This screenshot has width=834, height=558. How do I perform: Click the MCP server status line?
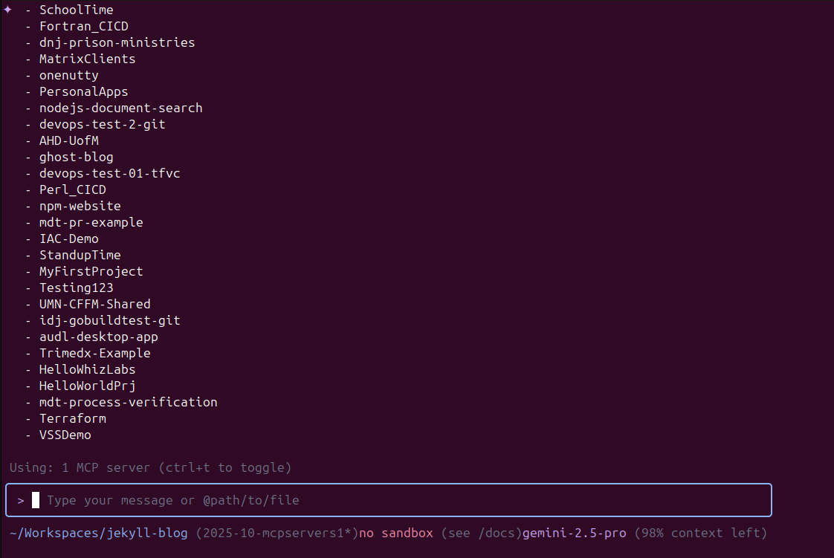(150, 467)
